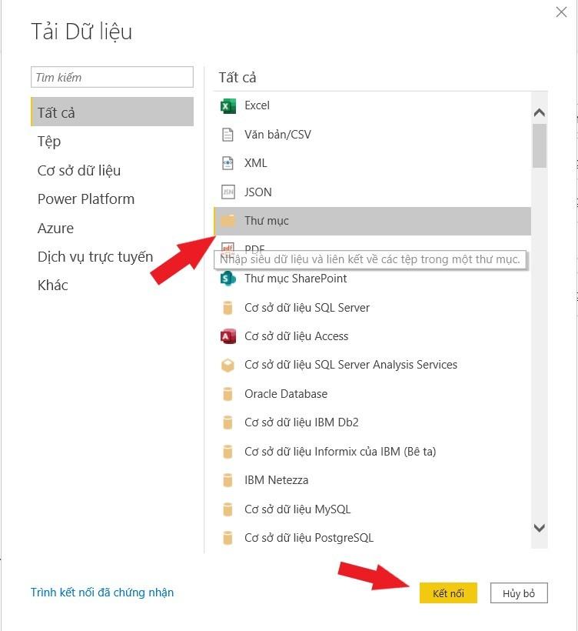This screenshot has height=631, width=578.
Task: Pick Cơ sở dữ liệu SQL Server Analysis Services
Action: tap(372, 365)
